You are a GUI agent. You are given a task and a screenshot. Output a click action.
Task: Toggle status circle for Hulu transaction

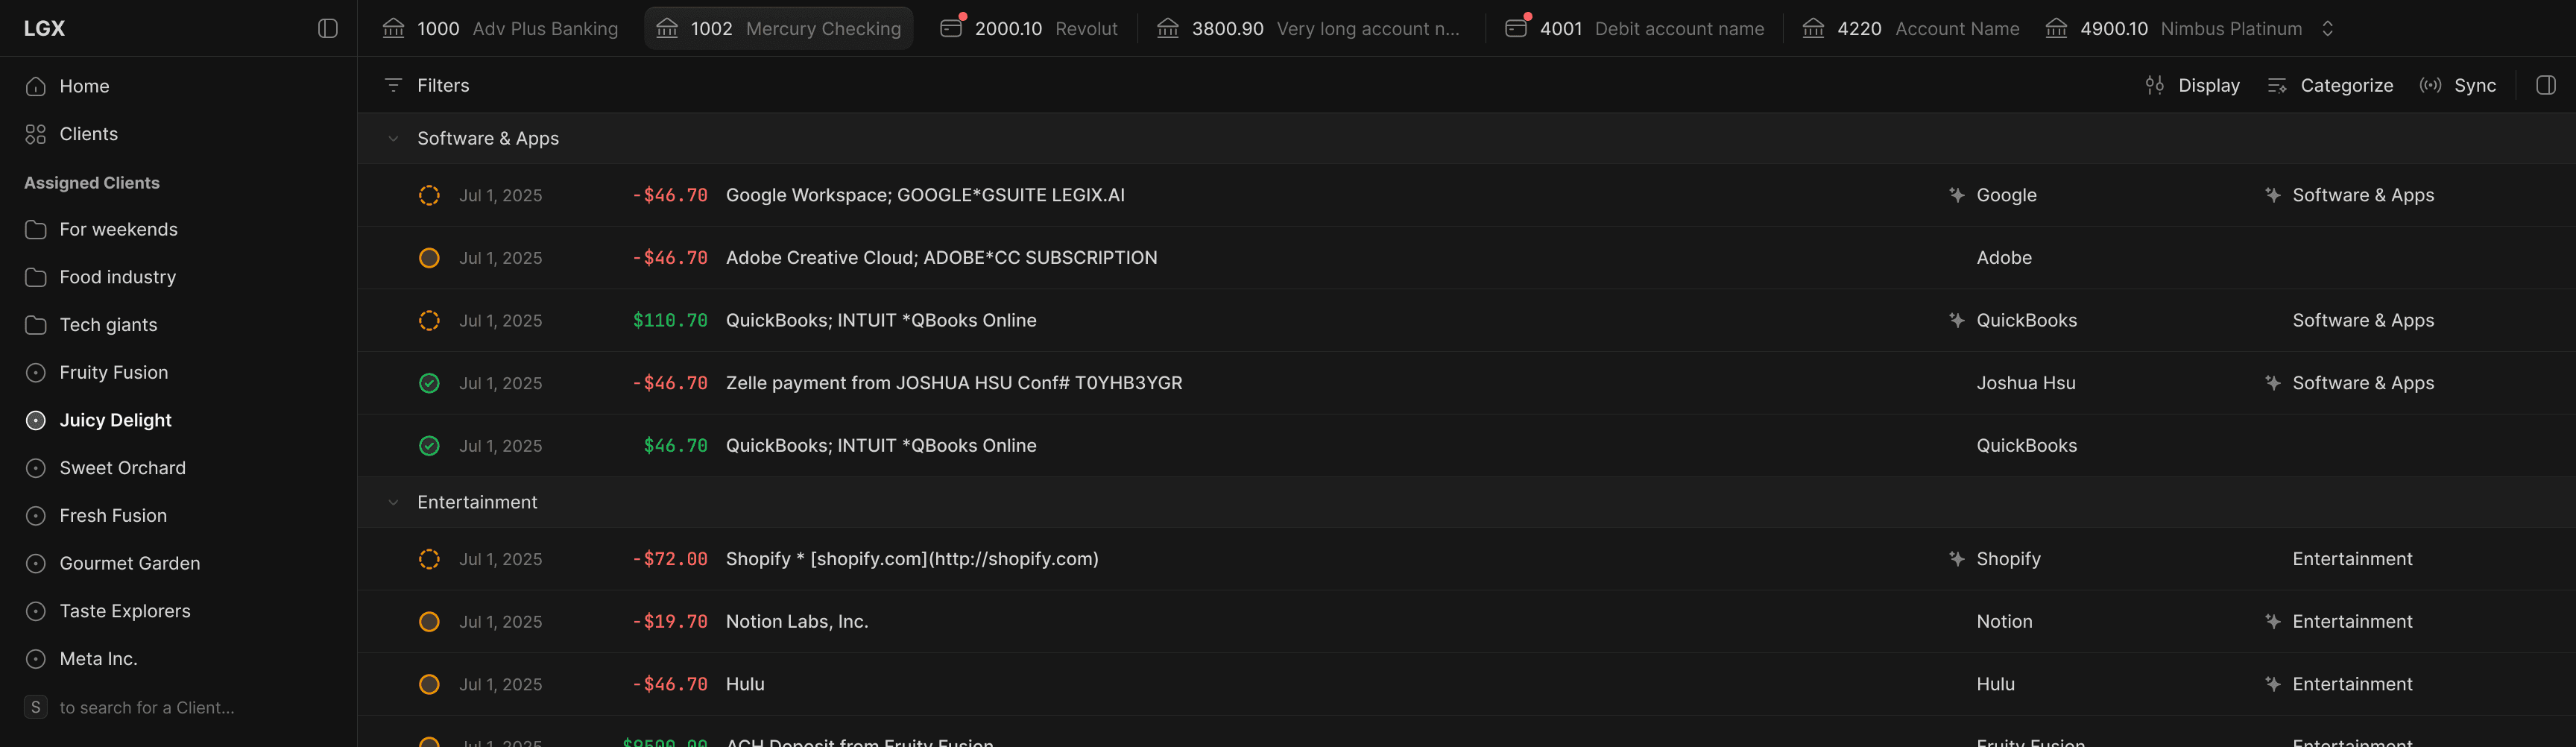coord(429,684)
